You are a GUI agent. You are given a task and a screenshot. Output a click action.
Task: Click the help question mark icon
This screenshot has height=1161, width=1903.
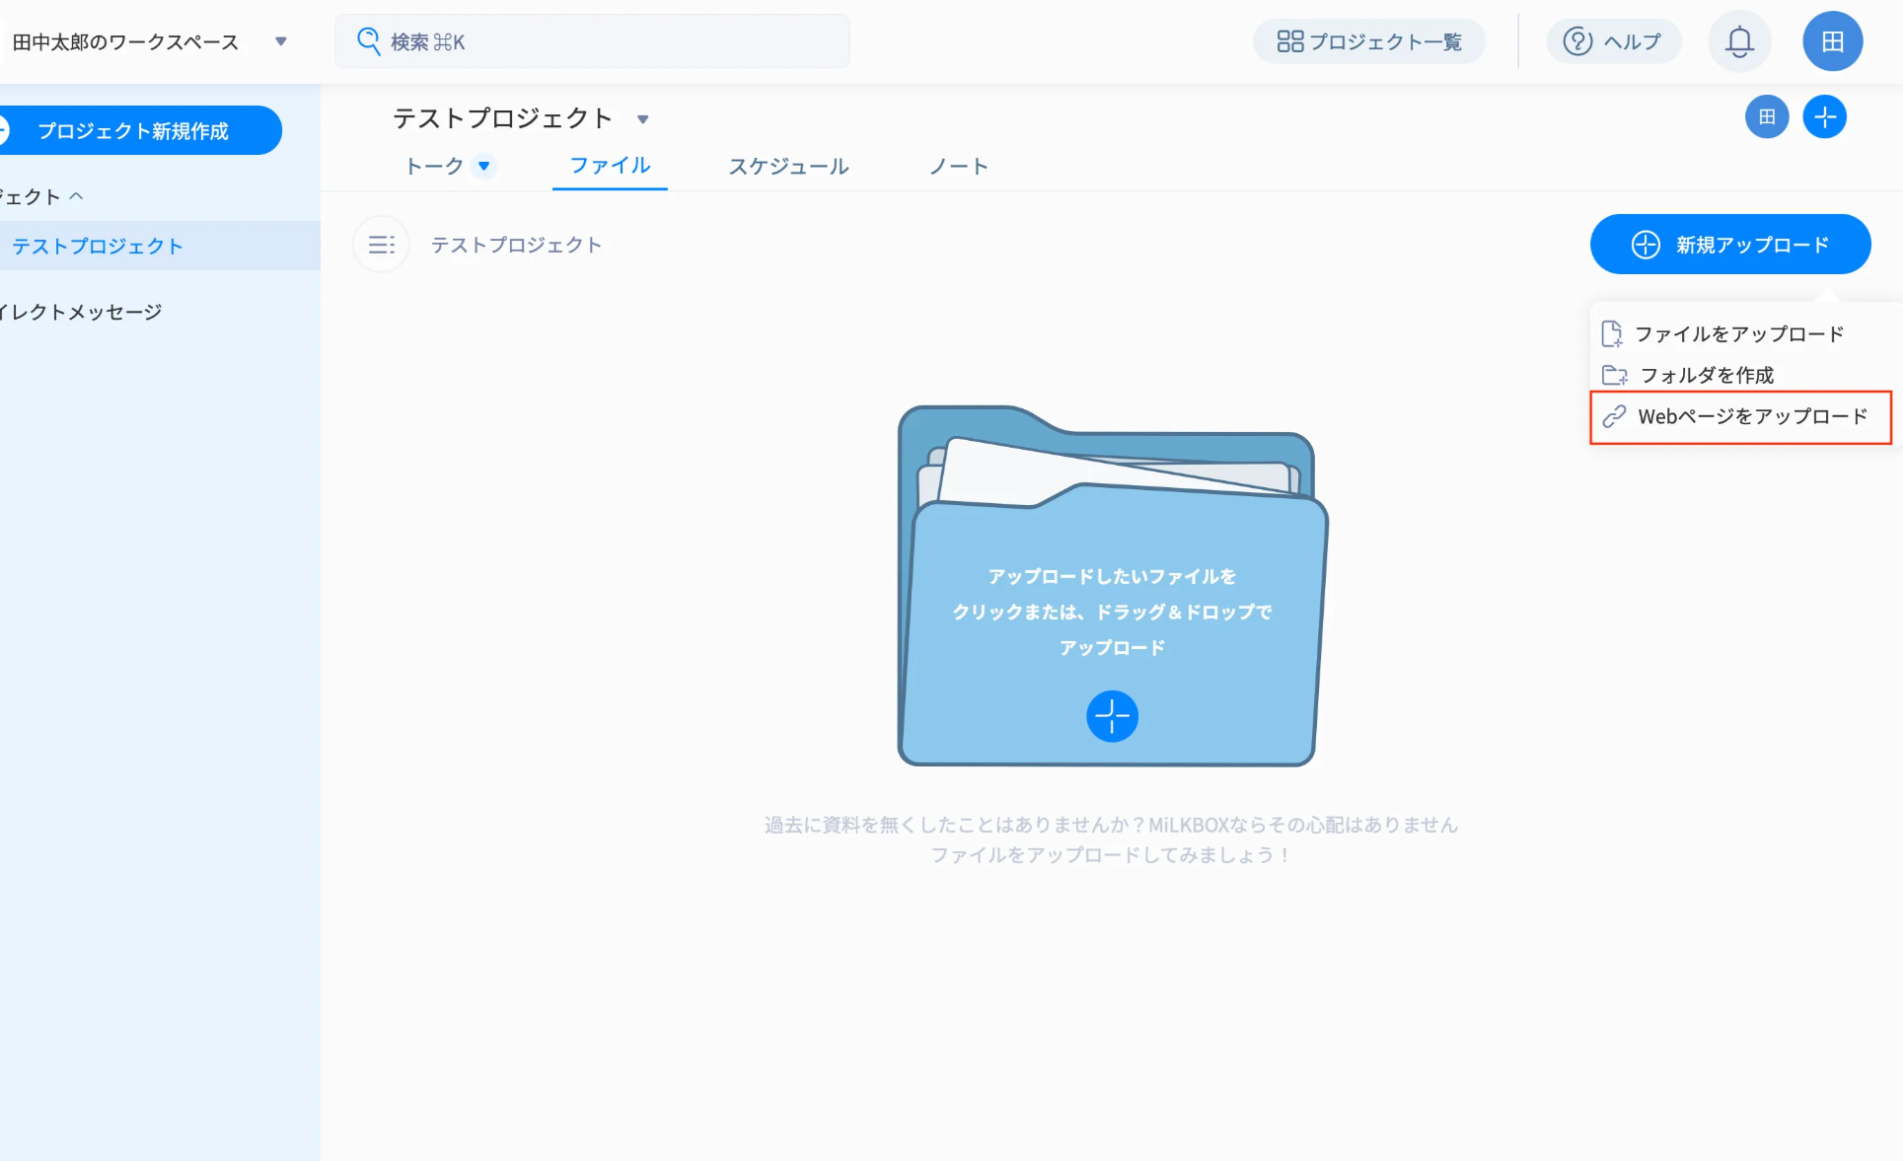pyautogui.click(x=1577, y=41)
